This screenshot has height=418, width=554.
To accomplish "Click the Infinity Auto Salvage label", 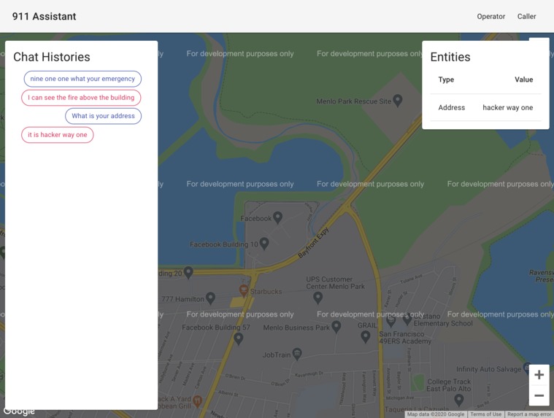I will [488, 369].
